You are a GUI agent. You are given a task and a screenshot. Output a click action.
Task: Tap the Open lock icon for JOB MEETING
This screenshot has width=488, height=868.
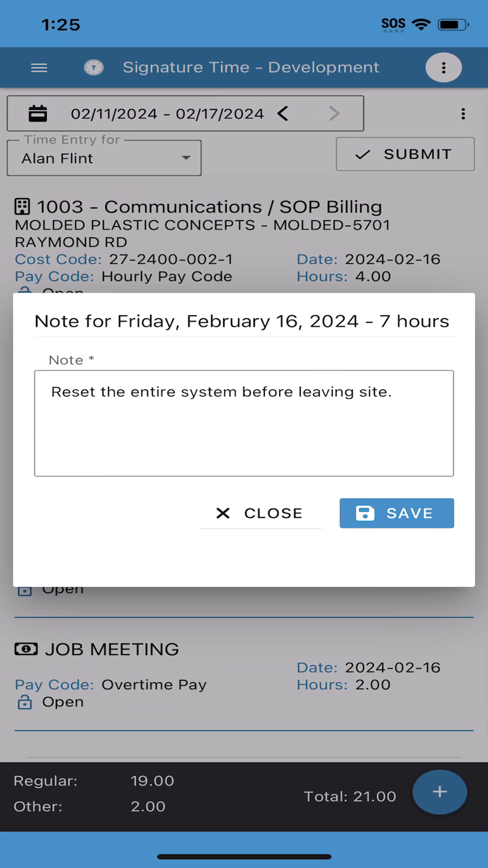pos(25,702)
